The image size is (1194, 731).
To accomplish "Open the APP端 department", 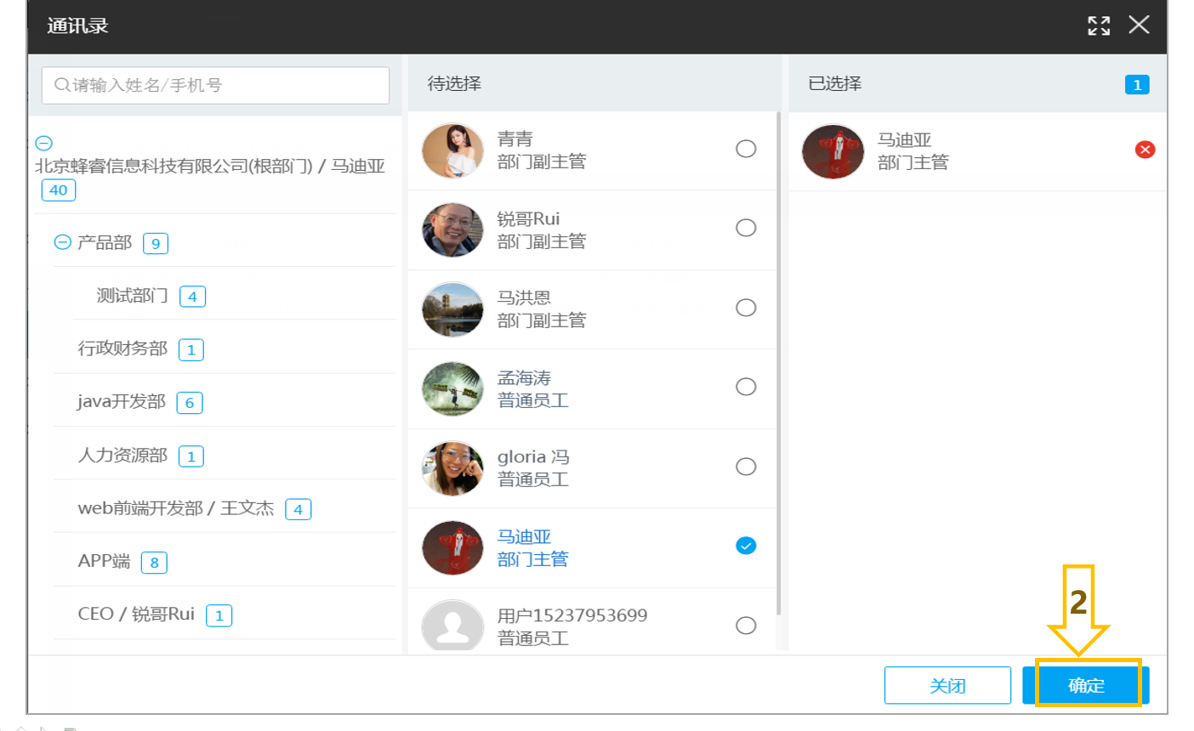I will (x=105, y=561).
